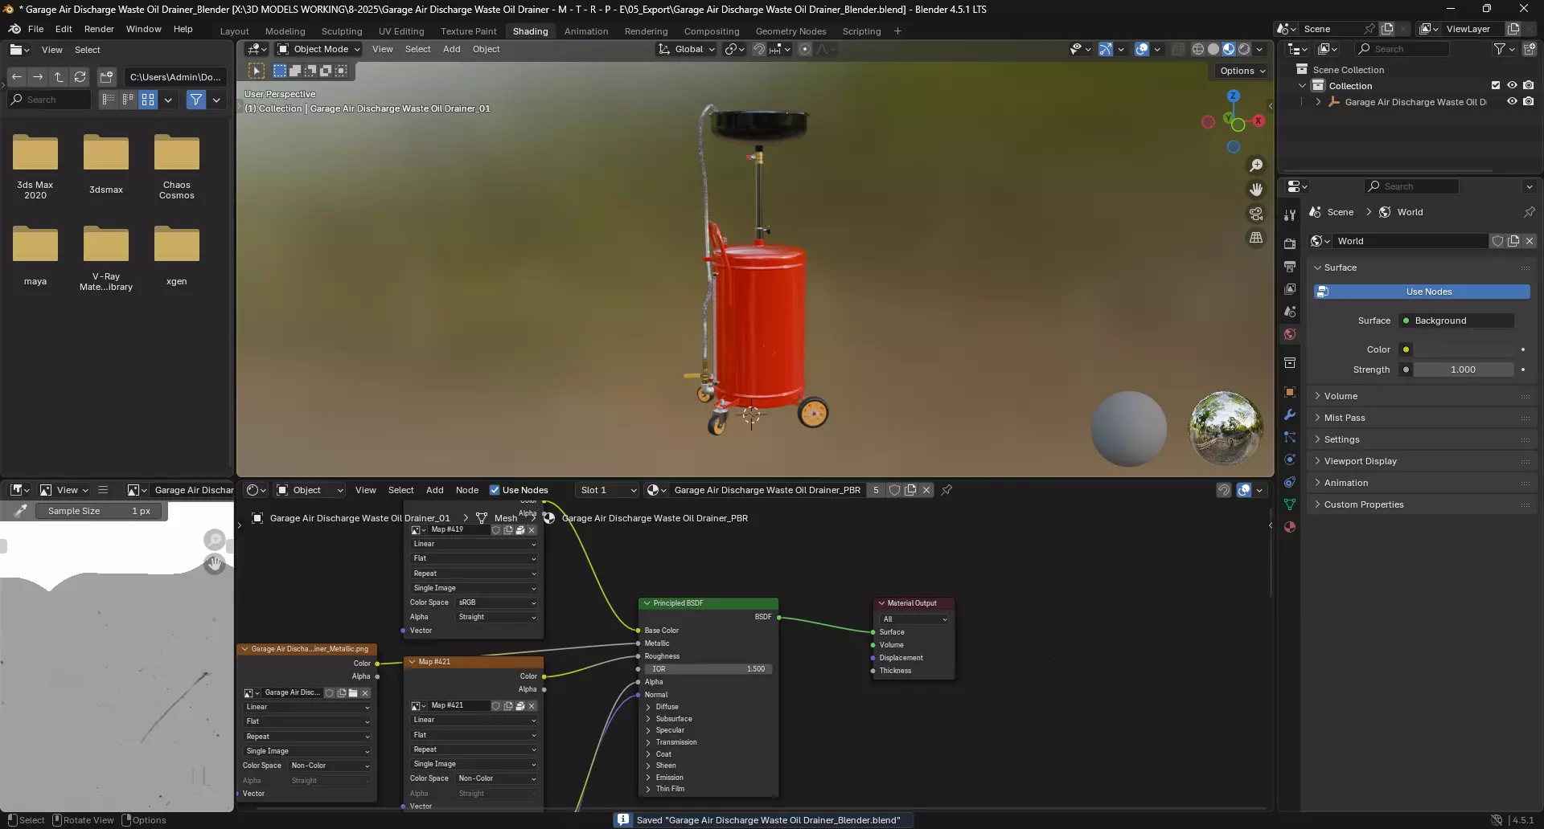Toggle camera view icon in viewport
Screen dimensions: 1544x829
pos(1256,214)
